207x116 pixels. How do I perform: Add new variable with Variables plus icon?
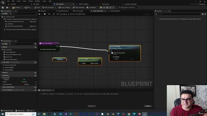(x=35, y=76)
